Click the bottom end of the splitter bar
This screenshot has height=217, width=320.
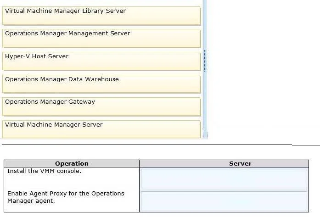click(x=205, y=134)
